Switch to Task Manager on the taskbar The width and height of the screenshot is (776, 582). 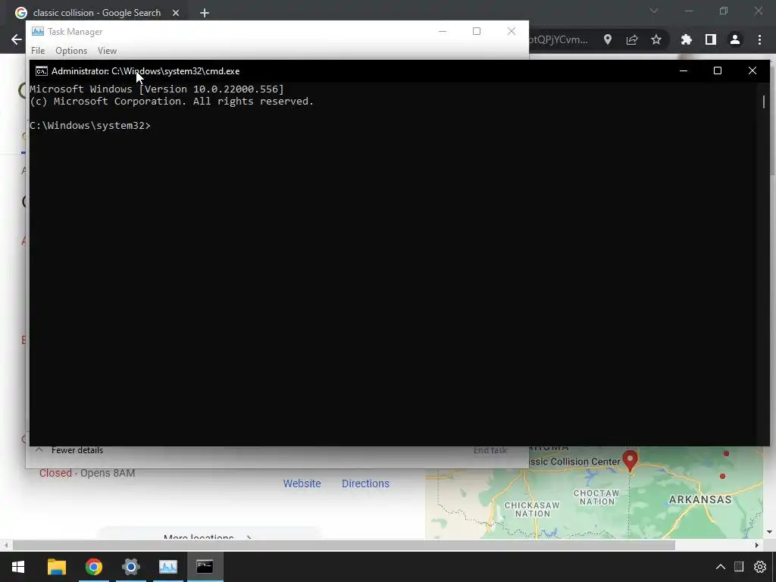point(167,567)
